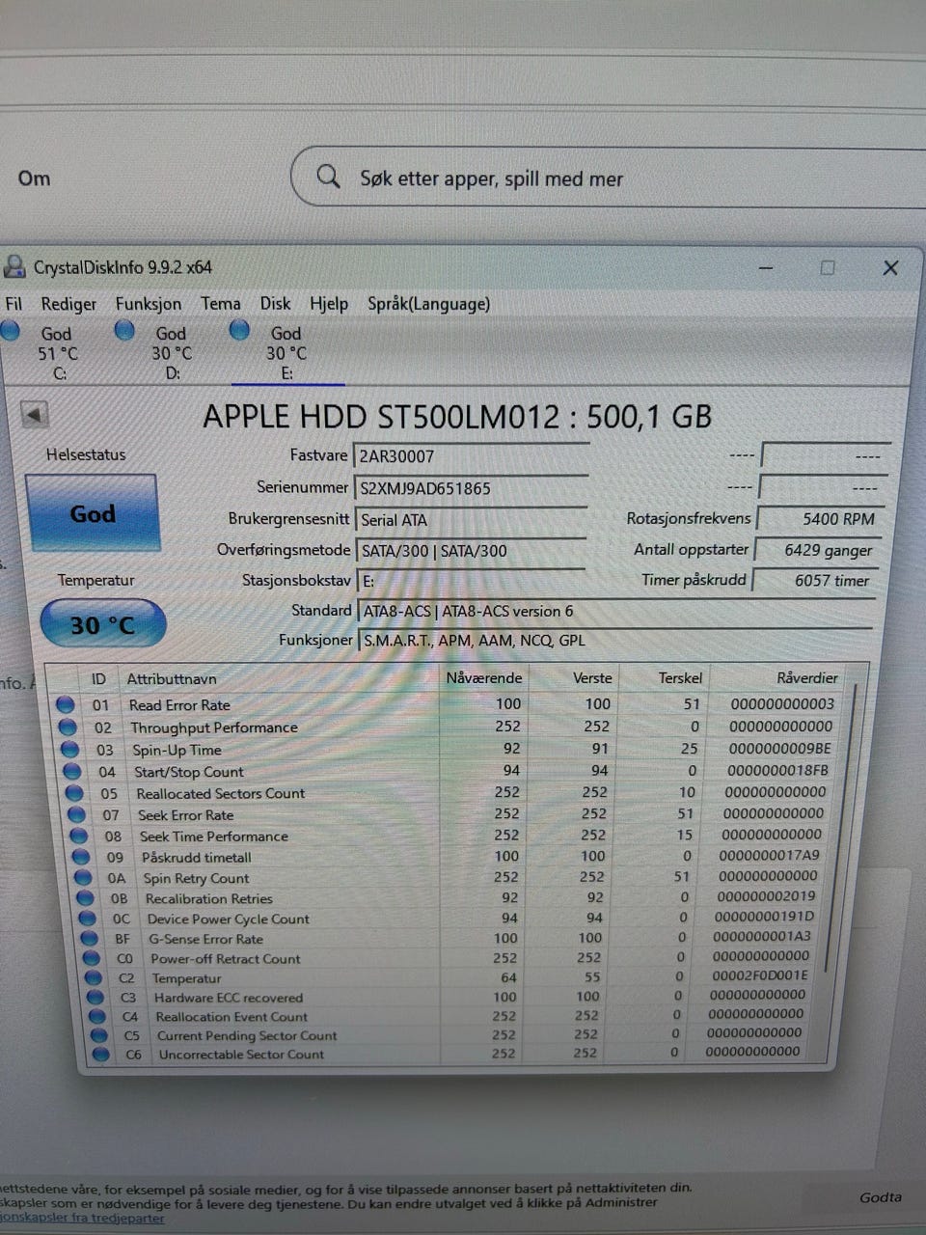Click the Serienummer field
The height and width of the screenshot is (1235, 926).
(472, 487)
